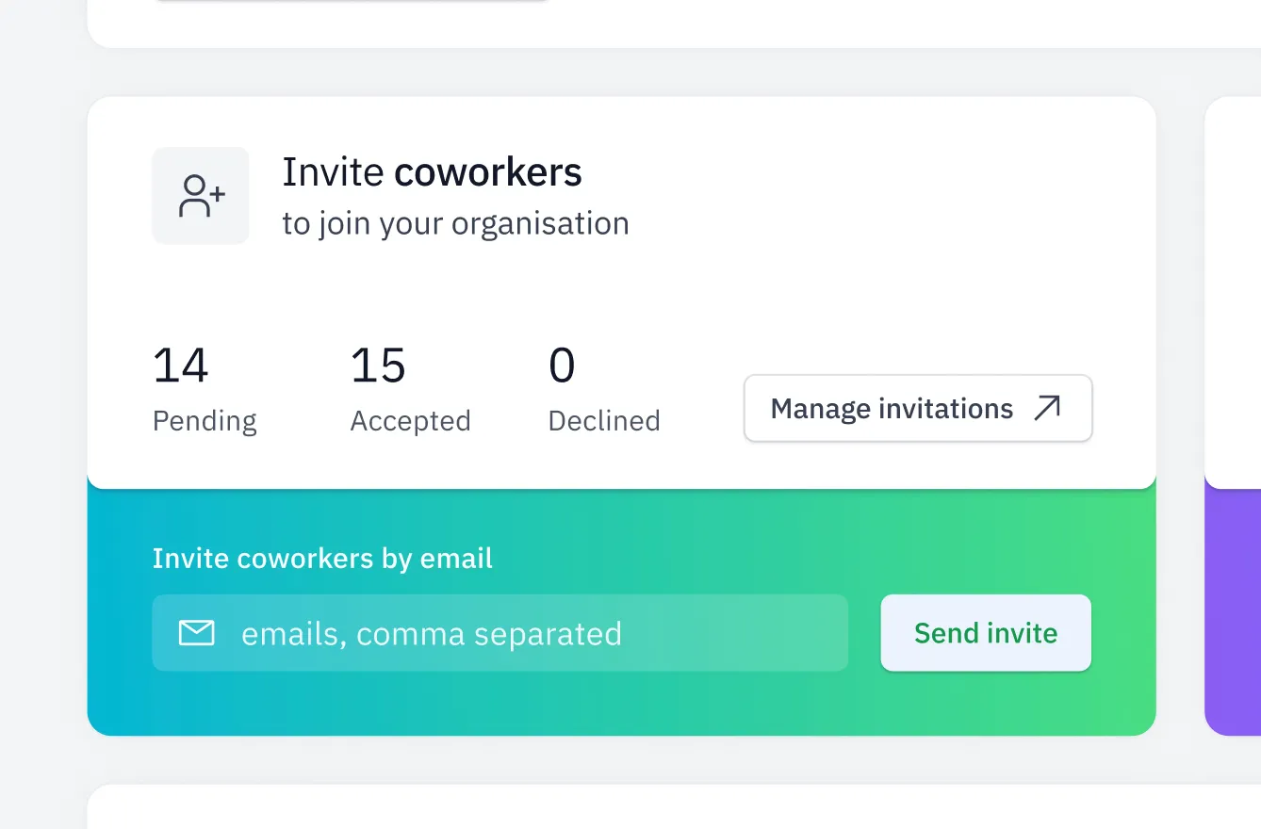Click the 'Invite coworkers by email' label
Viewport: 1261px width, 829px height.
click(322, 559)
